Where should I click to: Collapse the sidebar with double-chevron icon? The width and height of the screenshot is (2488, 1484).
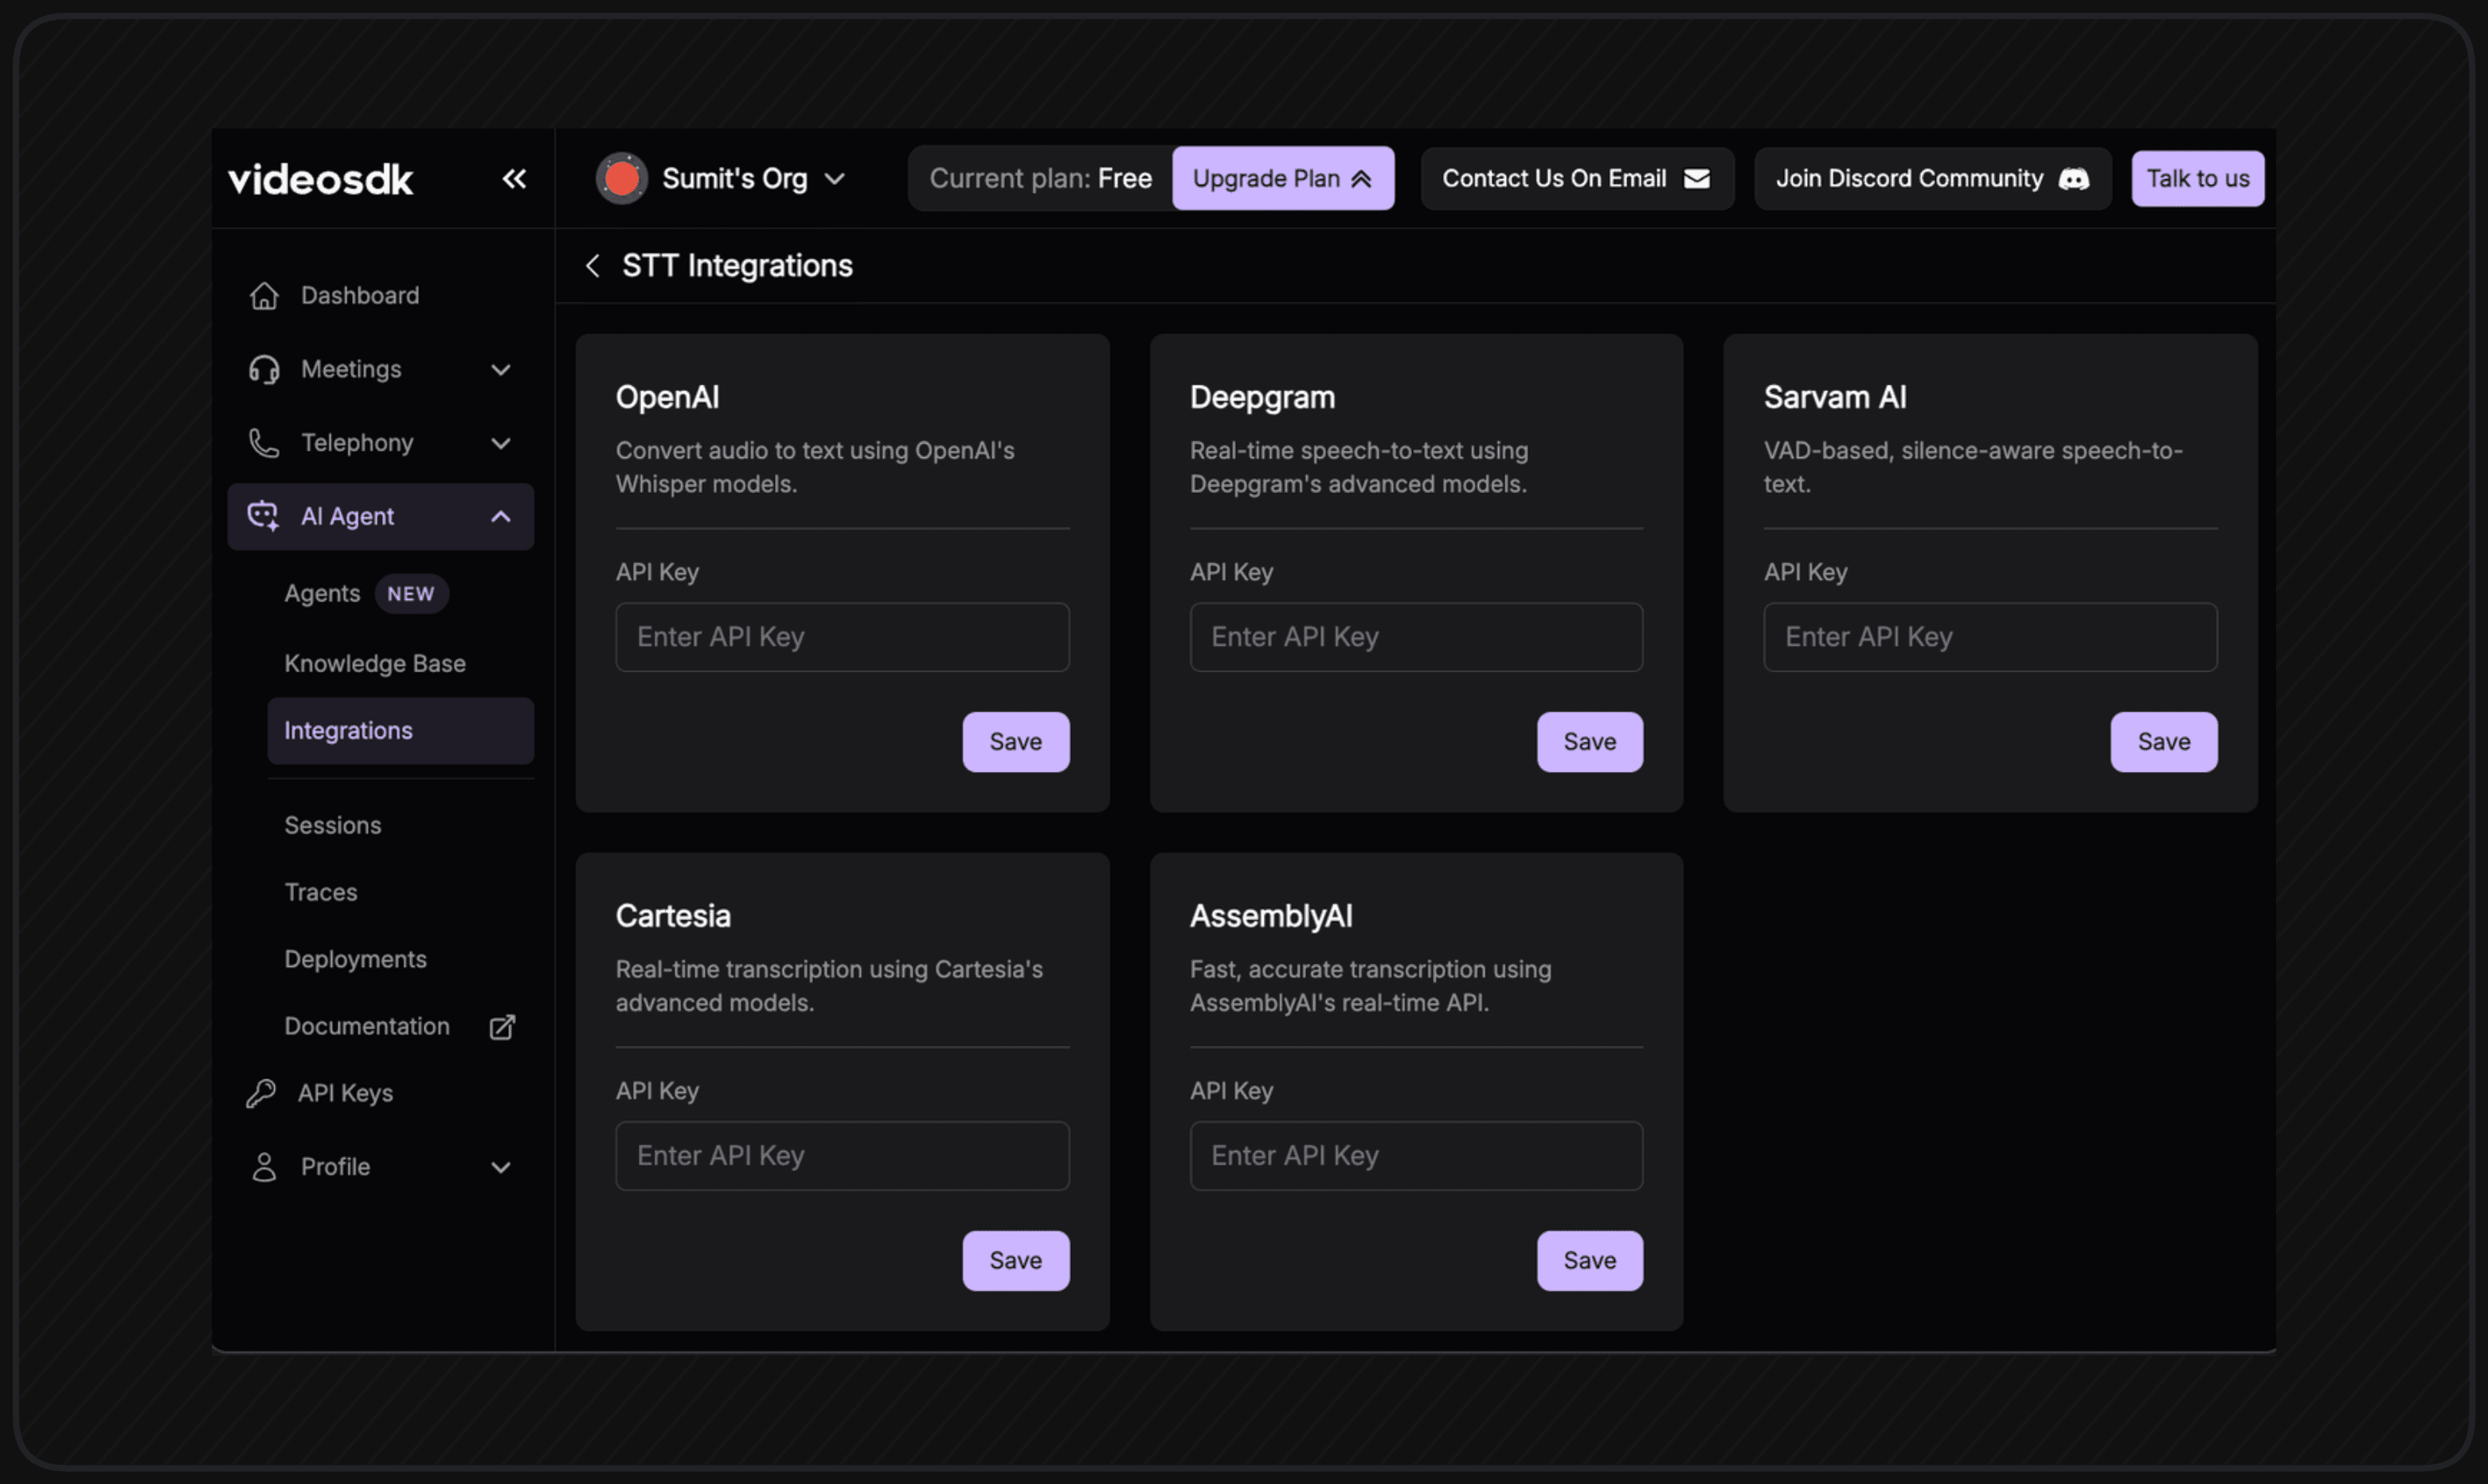[514, 179]
